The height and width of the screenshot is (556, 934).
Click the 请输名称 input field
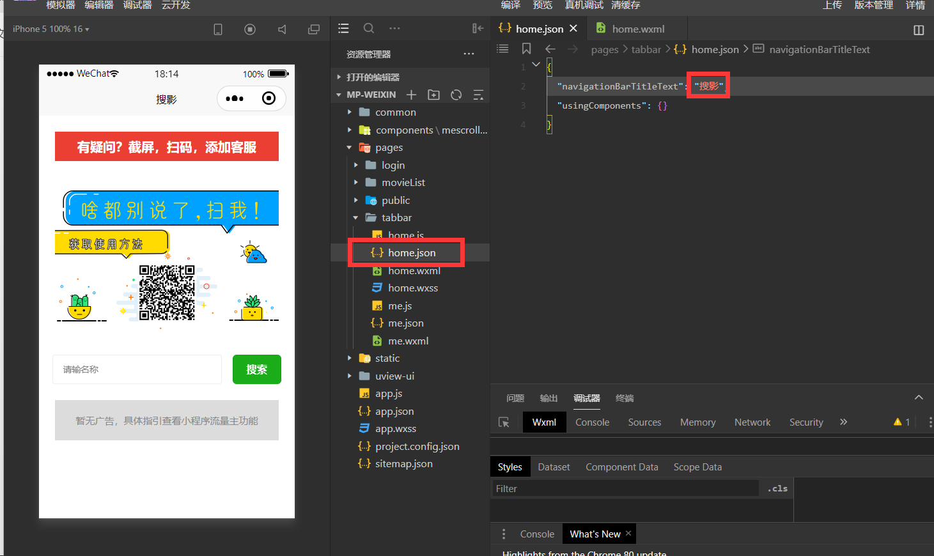click(137, 369)
